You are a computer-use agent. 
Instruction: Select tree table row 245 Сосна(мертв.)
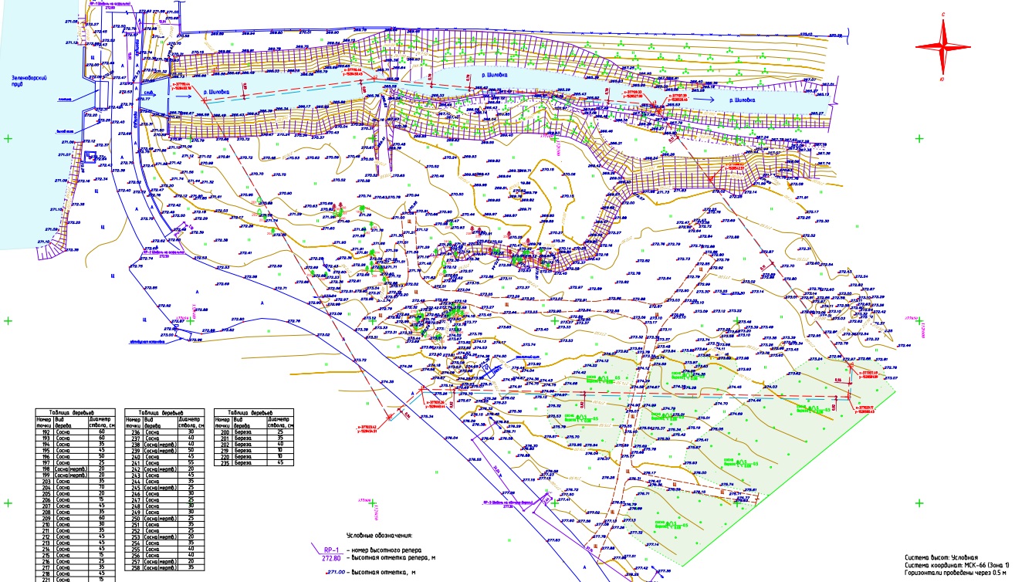pyautogui.click(x=164, y=488)
